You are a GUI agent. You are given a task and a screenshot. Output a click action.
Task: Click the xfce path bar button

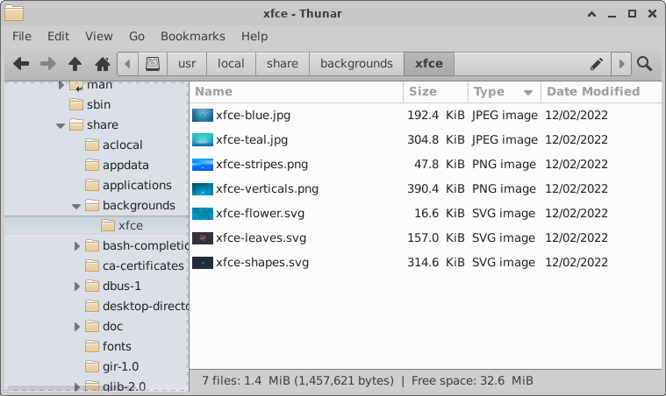[x=429, y=64]
